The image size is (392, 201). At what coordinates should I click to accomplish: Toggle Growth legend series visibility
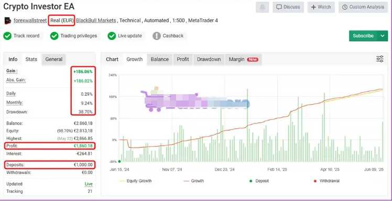coord(194,181)
